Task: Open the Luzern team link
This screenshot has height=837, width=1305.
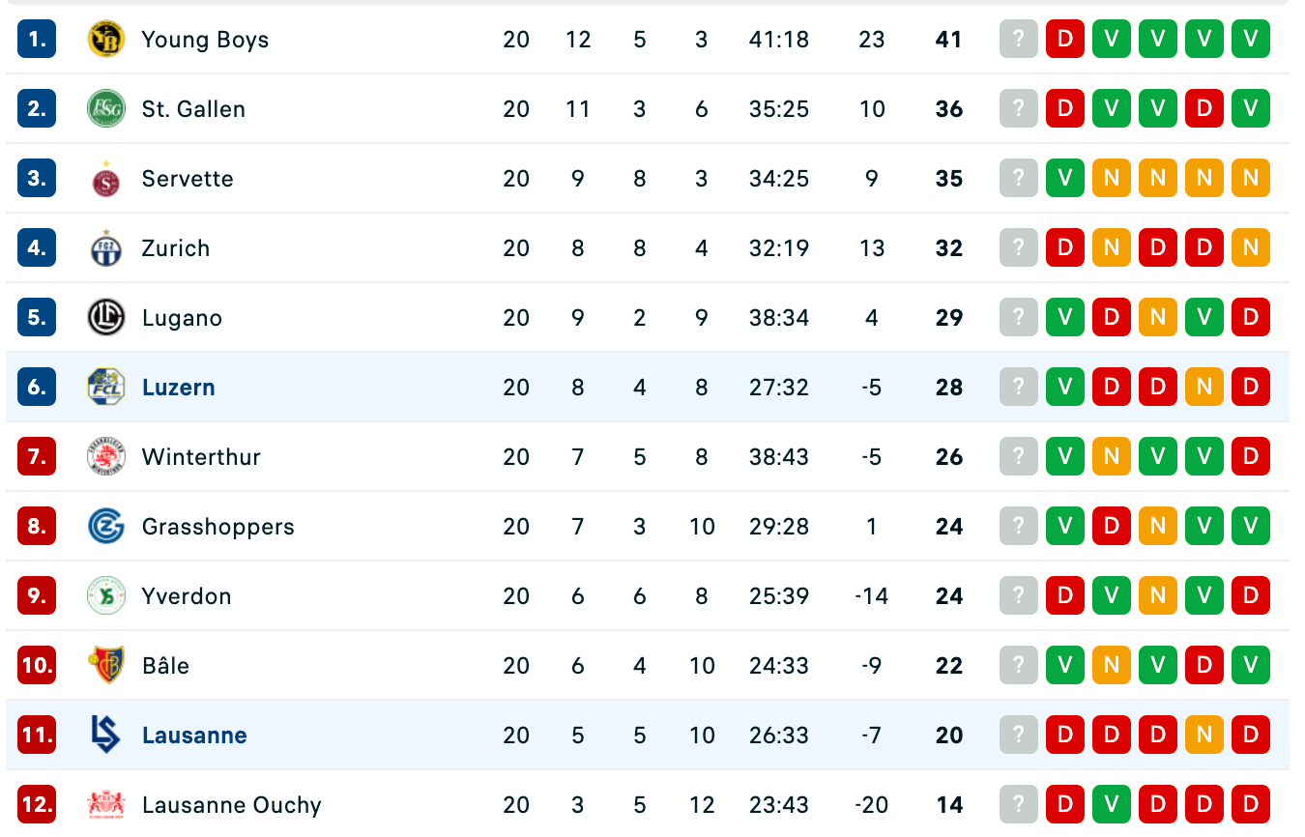Action: point(179,388)
